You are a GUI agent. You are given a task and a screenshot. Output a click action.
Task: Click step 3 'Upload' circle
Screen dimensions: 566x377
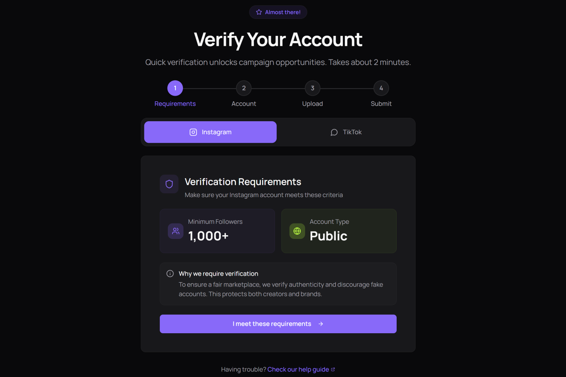pyautogui.click(x=312, y=88)
